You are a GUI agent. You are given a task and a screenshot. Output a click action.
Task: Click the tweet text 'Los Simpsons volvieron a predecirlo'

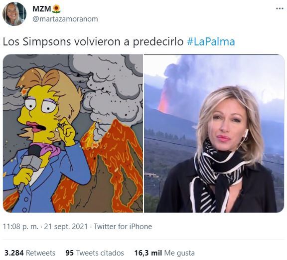(93, 42)
